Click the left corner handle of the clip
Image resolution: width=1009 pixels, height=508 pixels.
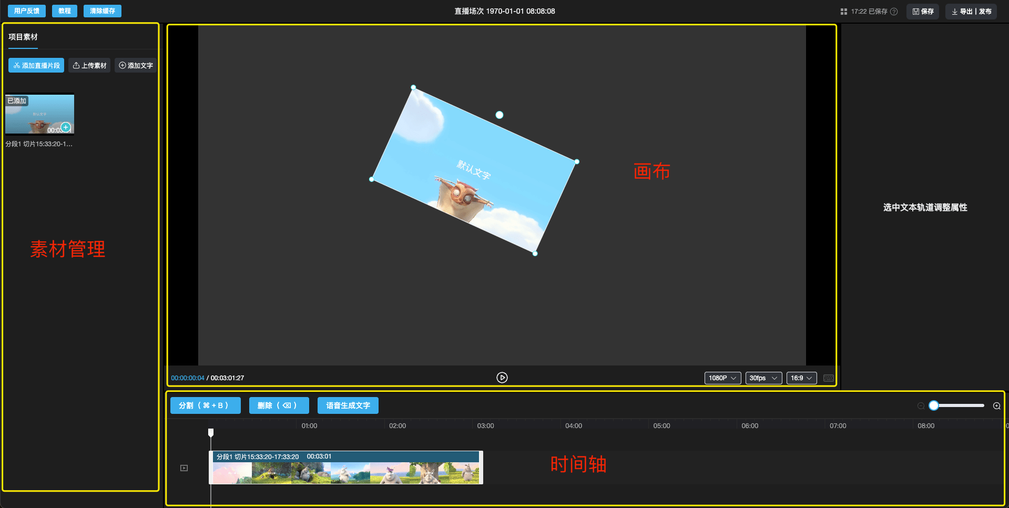(372, 179)
